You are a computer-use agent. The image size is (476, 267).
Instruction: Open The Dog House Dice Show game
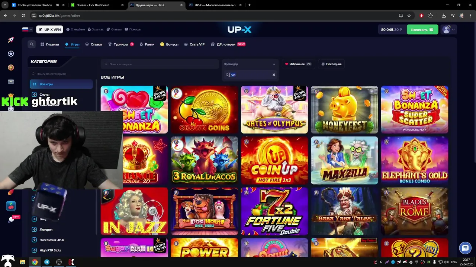tap(204, 211)
